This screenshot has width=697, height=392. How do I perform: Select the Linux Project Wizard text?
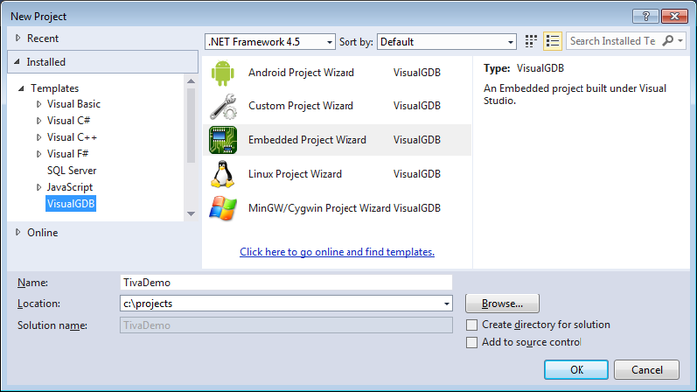coord(295,174)
